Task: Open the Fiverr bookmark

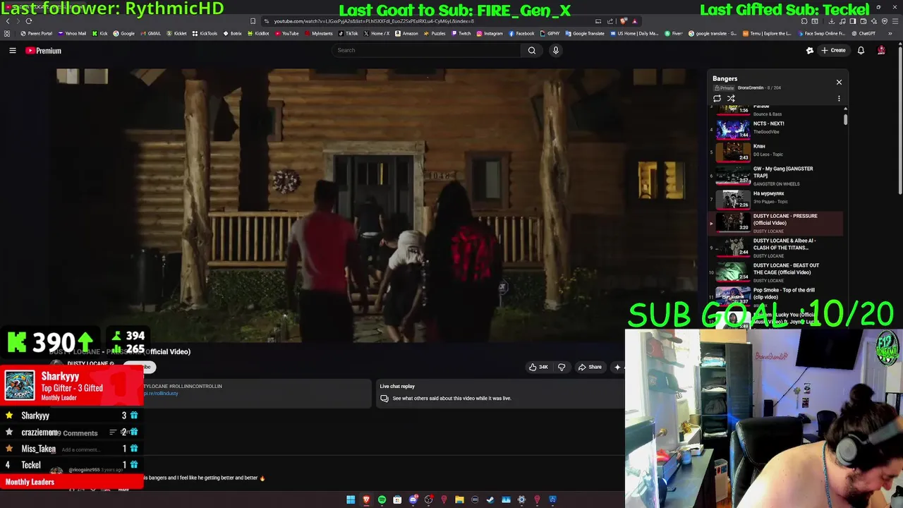Action: click(674, 33)
